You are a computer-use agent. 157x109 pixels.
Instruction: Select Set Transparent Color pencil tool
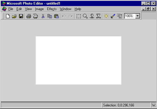tap(113, 16)
